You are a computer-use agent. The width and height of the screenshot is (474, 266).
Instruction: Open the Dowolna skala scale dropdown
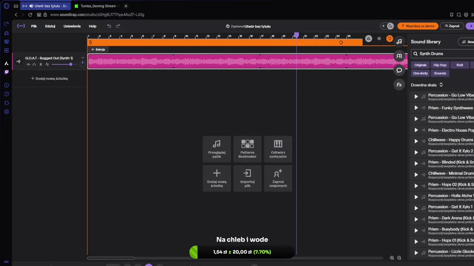(x=427, y=85)
